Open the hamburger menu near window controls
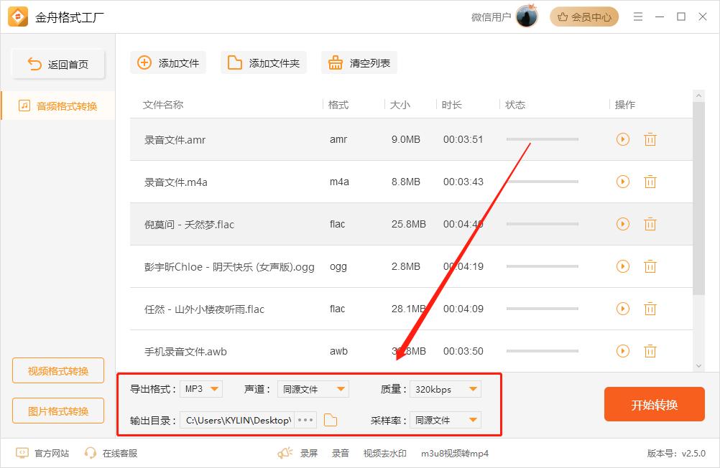 637,17
